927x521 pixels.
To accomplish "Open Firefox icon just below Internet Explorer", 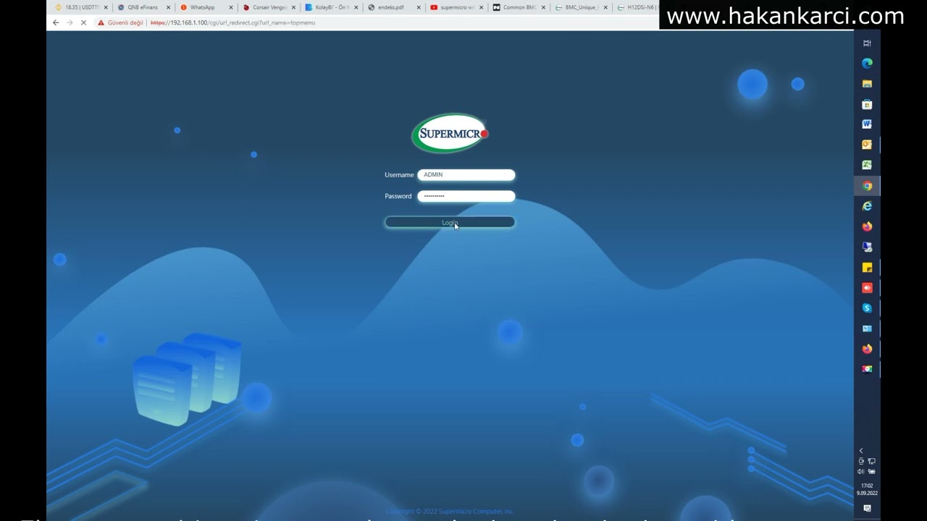I will point(867,226).
